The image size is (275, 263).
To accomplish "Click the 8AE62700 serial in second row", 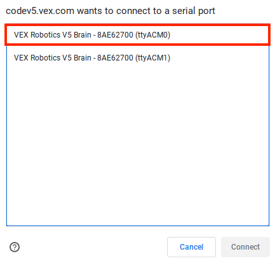I will tap(115, 58).
